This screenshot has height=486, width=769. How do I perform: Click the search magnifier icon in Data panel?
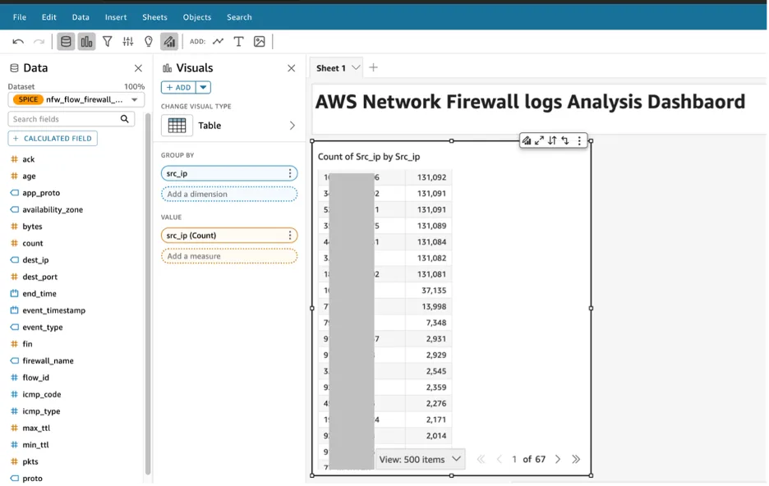[x=125, y=119]
